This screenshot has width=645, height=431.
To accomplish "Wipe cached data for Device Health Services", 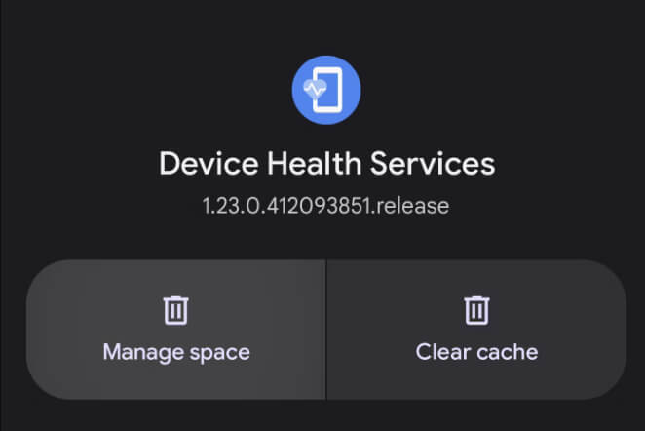I will click(476, 330).
